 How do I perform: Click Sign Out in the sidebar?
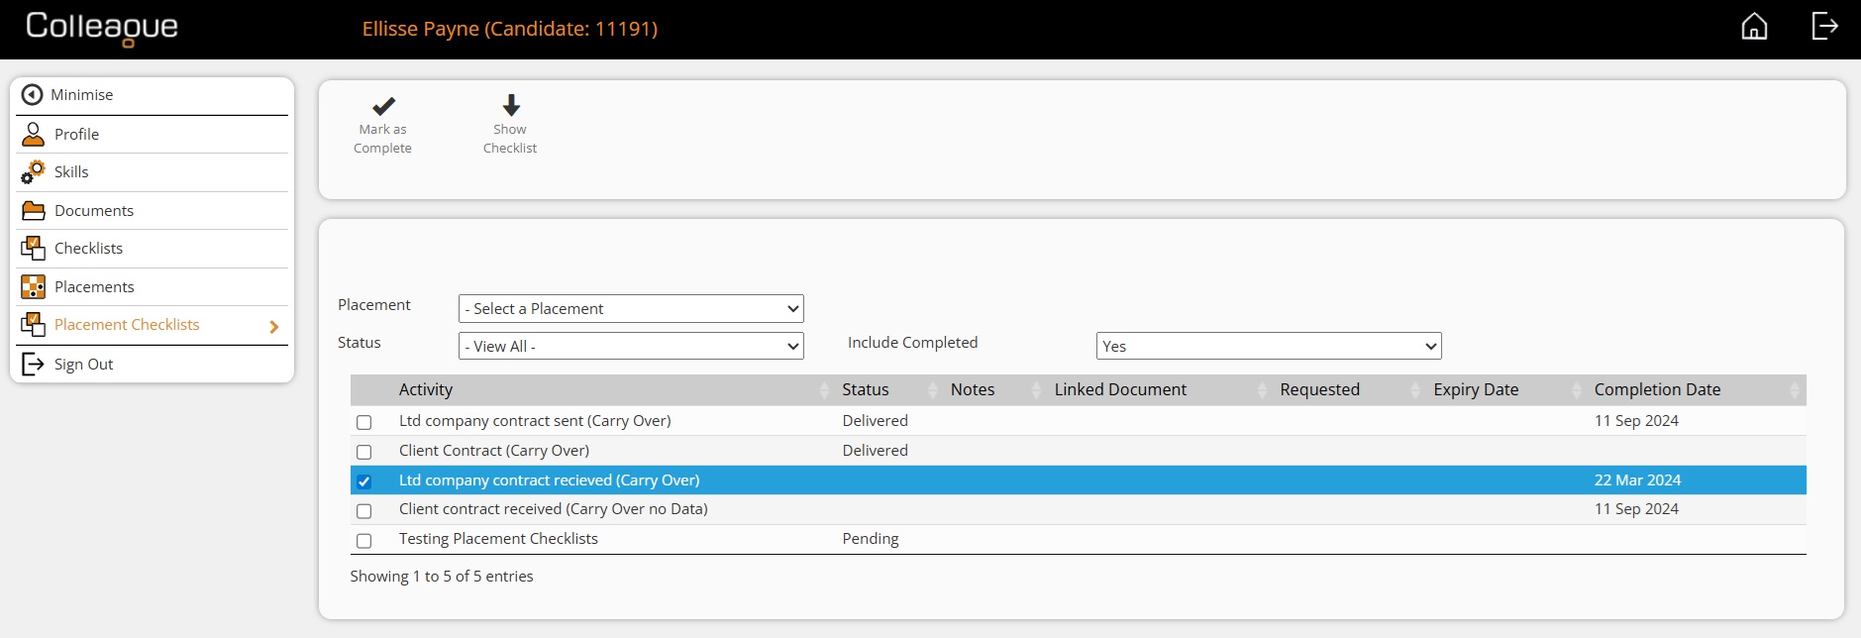pos(83,365)
